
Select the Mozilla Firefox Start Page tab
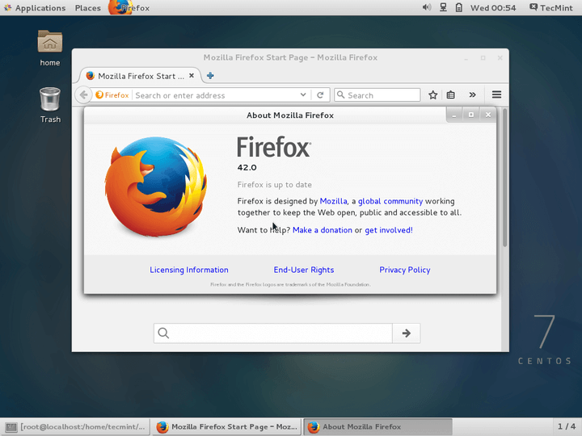pos(141,76)
